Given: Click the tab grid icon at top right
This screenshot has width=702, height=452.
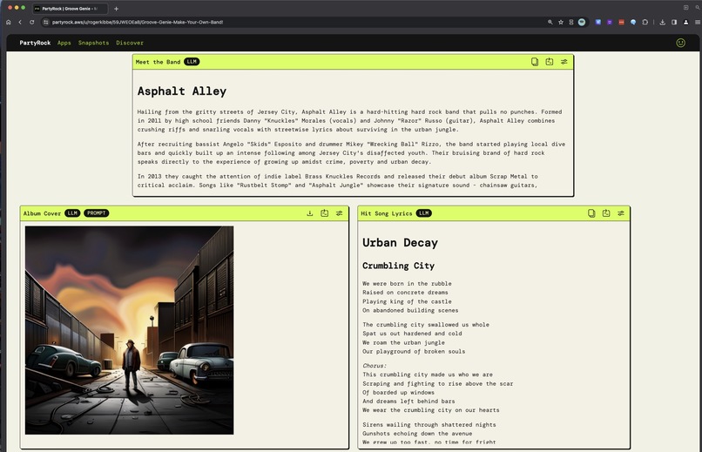Looking at the screenshot, I should click(685, 8).
